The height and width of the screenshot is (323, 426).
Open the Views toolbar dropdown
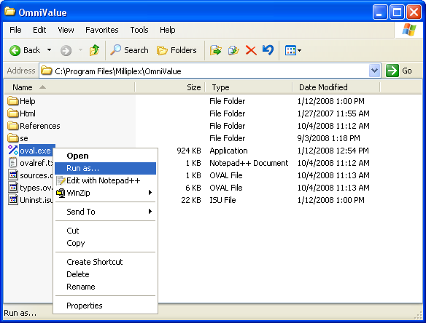click(x=293, y=50)
